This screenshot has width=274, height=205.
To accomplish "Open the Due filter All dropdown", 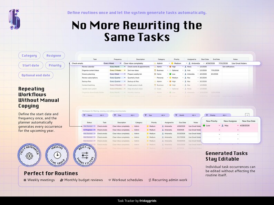I will point(133,115).
